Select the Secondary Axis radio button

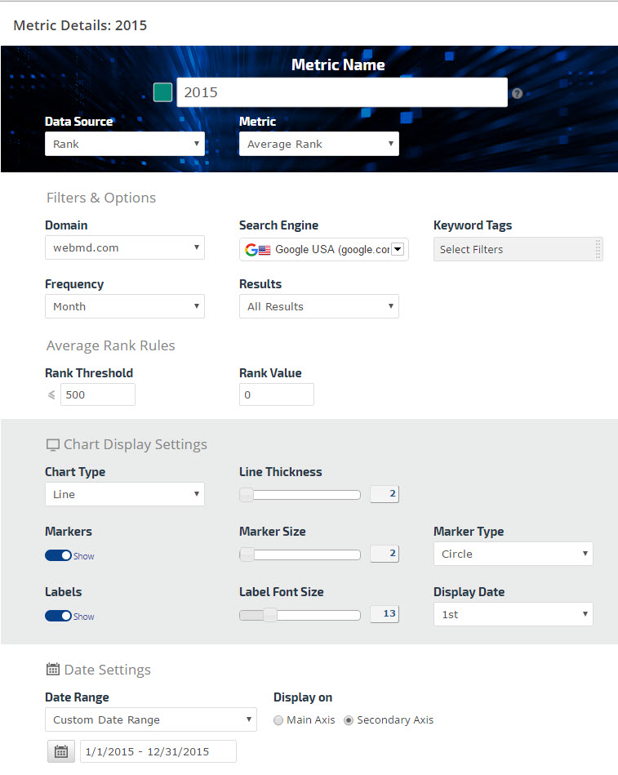pos(349,720)
